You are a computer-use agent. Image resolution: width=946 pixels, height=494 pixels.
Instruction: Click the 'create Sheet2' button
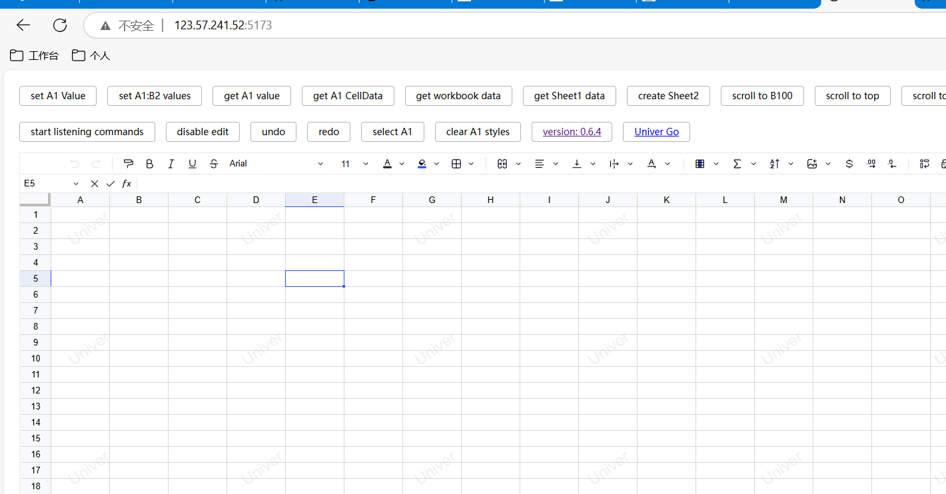pos(668,96)
